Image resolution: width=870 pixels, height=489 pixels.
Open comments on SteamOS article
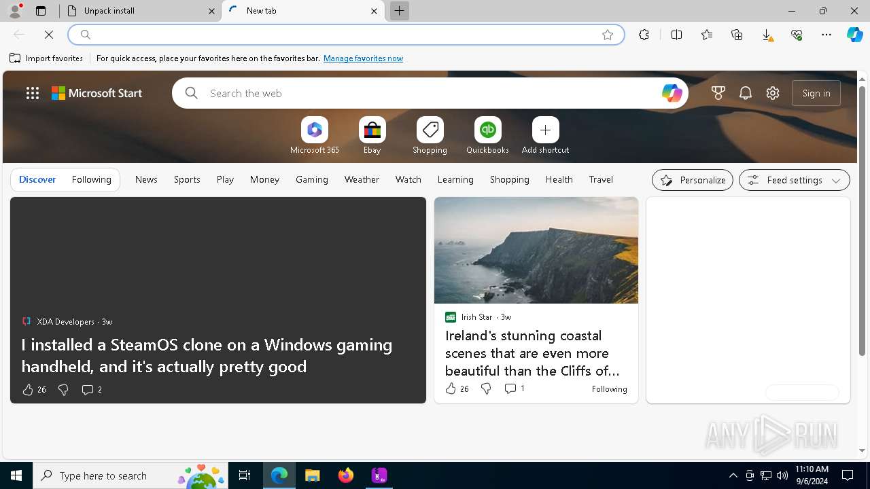coord(92,389)
